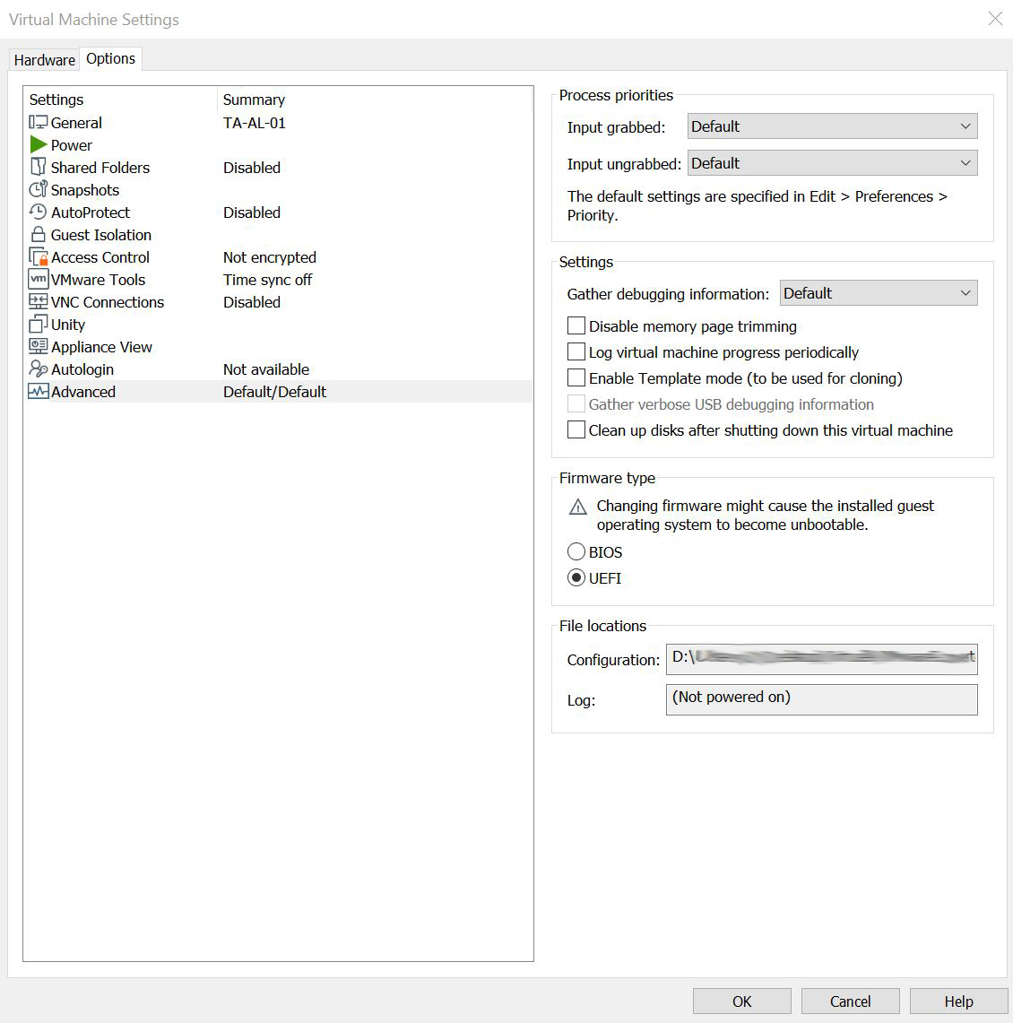This screenshot has width=1013, height=1023.
Task: Open Gather debugging information dropdown
Action: click(878, 293)
